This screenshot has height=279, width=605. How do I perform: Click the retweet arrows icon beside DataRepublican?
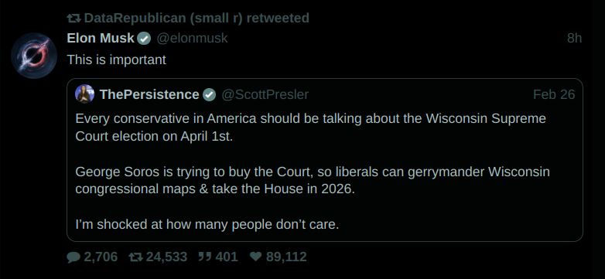73,18
